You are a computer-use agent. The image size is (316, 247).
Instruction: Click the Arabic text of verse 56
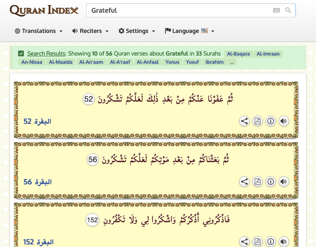click(x=165, y=159)
